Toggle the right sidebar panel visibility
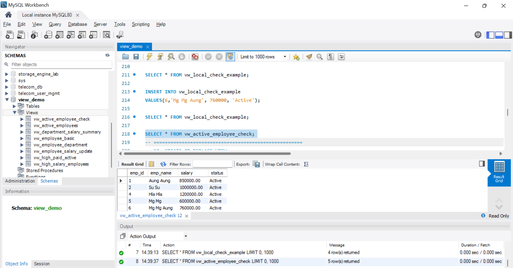The width and height of the screenshot is (513, 268). 508,35
